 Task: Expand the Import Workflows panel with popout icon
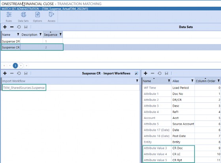(x=136, y=73)
